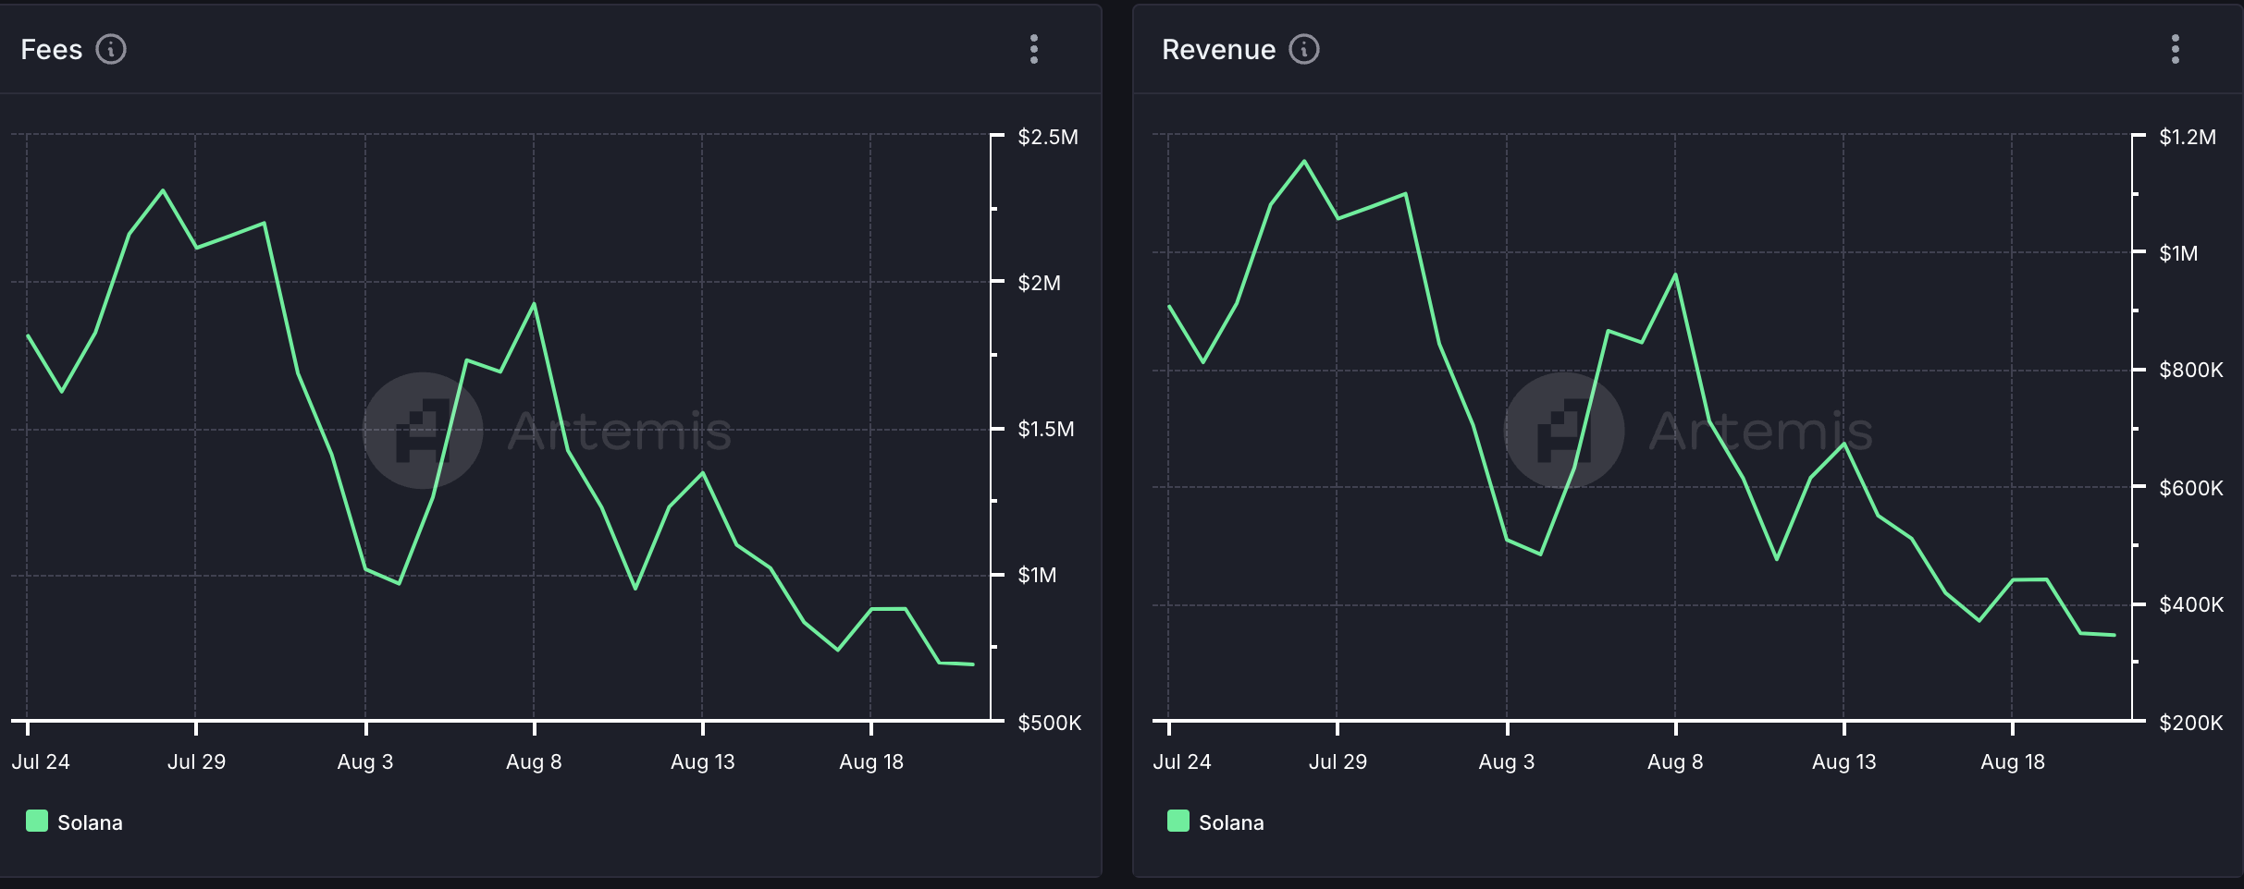This screenshot has width=2244, height=889.
Task: Click the info icon next to Revenue
Action: point(1304,49)
